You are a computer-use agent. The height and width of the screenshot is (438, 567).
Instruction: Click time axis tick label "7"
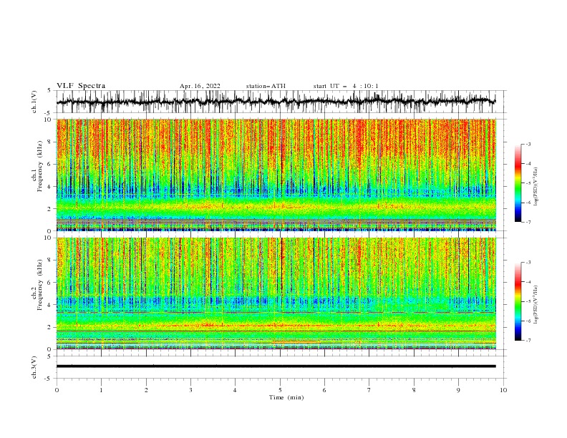pyautogui.click(x=369, y=390)
